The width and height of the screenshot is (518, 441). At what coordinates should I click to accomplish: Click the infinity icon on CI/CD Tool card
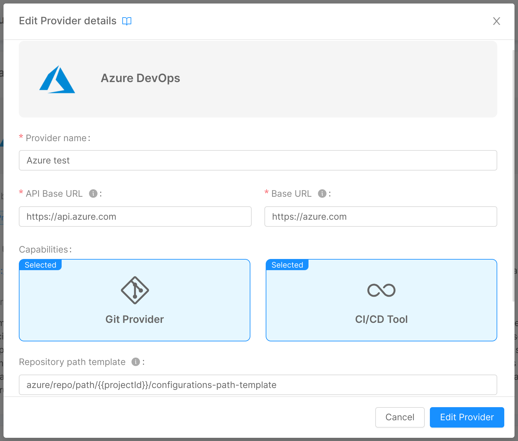coord(381,290)
